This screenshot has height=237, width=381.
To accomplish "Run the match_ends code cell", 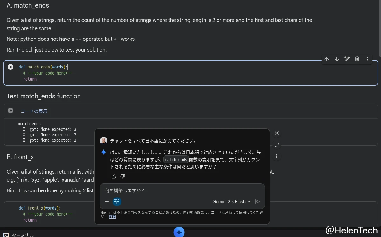I will click(10, 67).
